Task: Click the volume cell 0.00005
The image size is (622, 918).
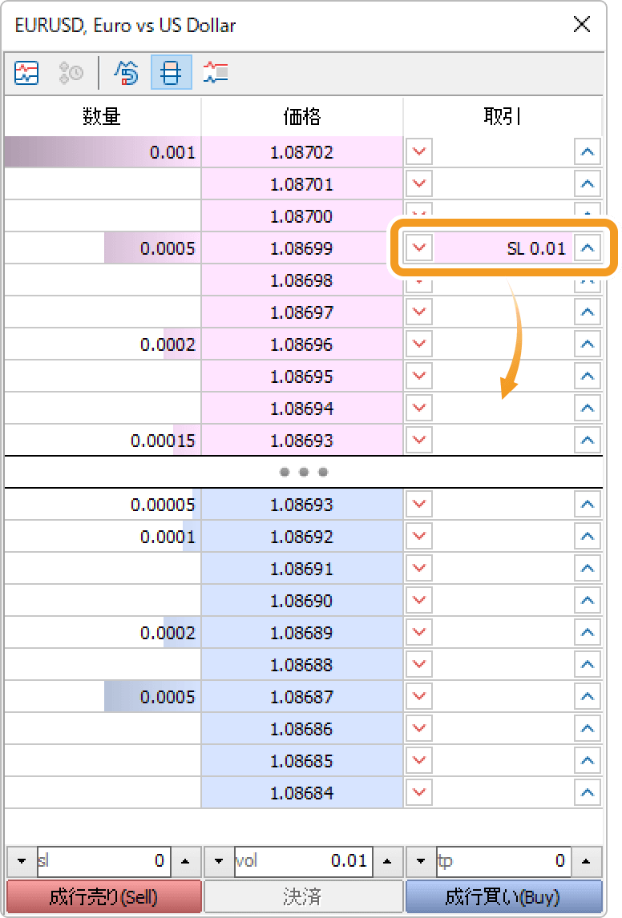Action: pyautogui.click(x=103, y=505)
